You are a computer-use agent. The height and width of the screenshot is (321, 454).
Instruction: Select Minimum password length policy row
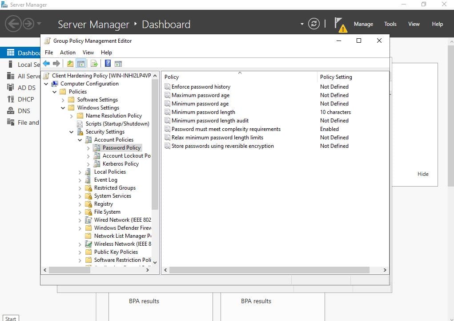203,112
